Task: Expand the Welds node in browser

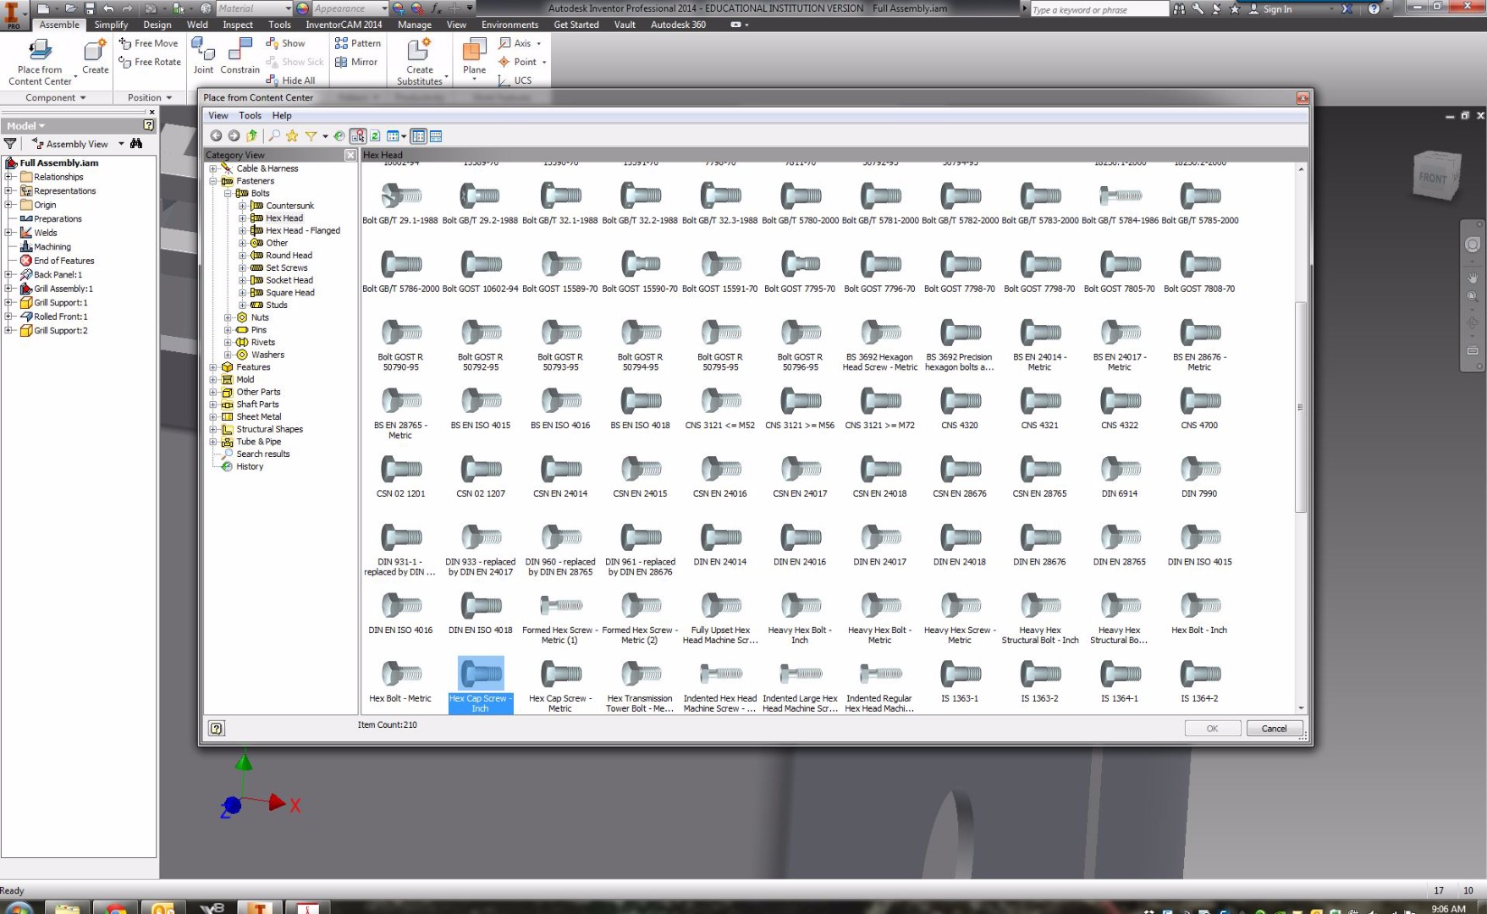Action: (8, 233)
